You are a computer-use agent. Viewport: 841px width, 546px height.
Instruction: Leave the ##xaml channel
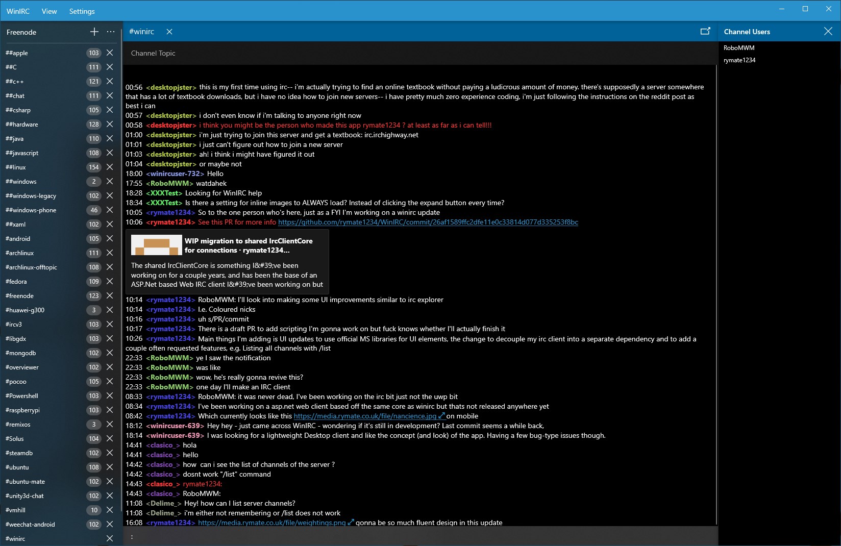point(110,224)
